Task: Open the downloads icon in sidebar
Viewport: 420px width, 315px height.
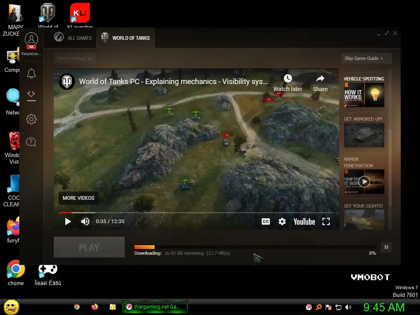Action: pos(31,96)
